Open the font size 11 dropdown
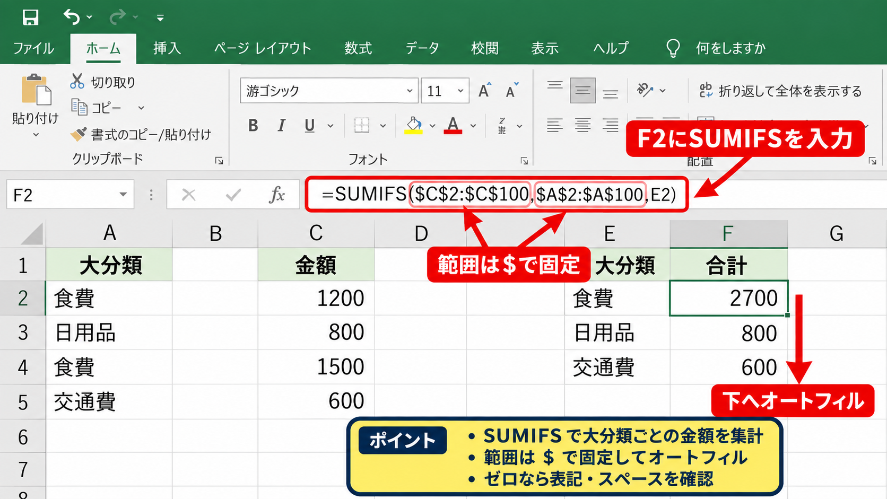This screenshot has height=499, width=887. (460, 91)
